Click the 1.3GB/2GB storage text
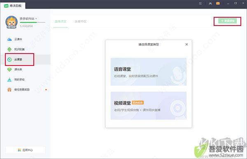The image size is (247, 159). click(26, 26)
